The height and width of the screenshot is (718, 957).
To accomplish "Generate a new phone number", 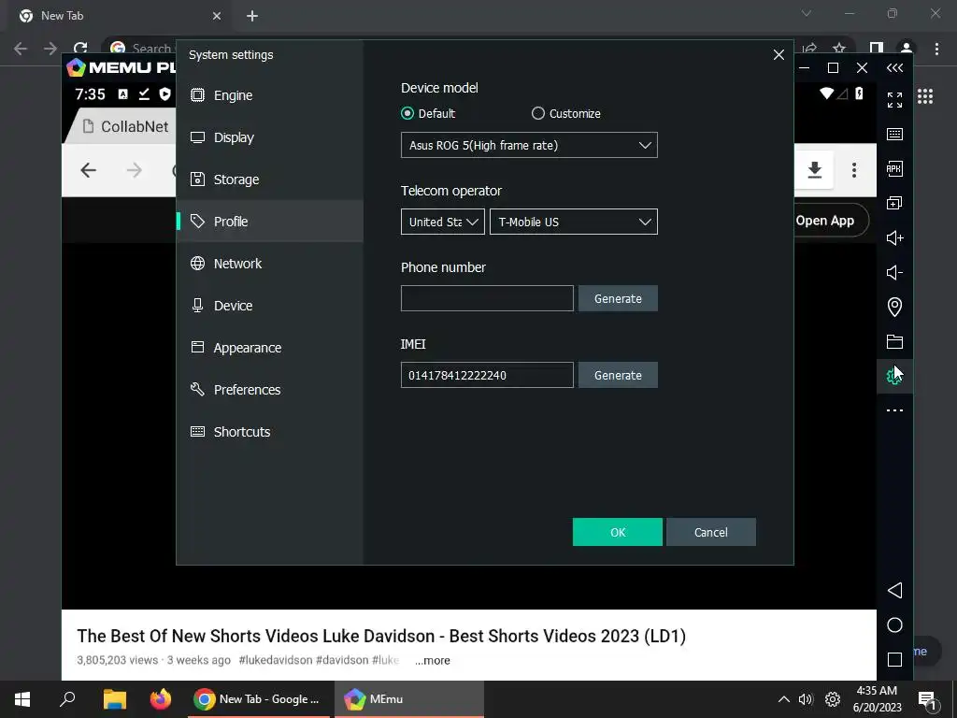I will coord(618,298).
